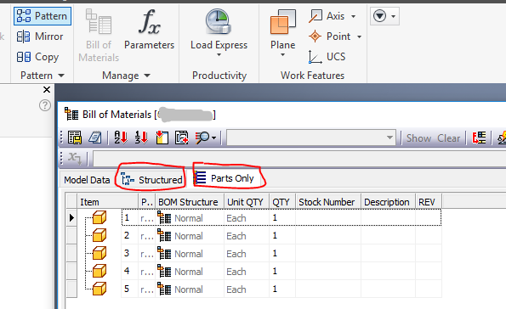Viewport: 506px width, 309px height.
Task: Open the empty filter combo box
Action: [311, 138]
